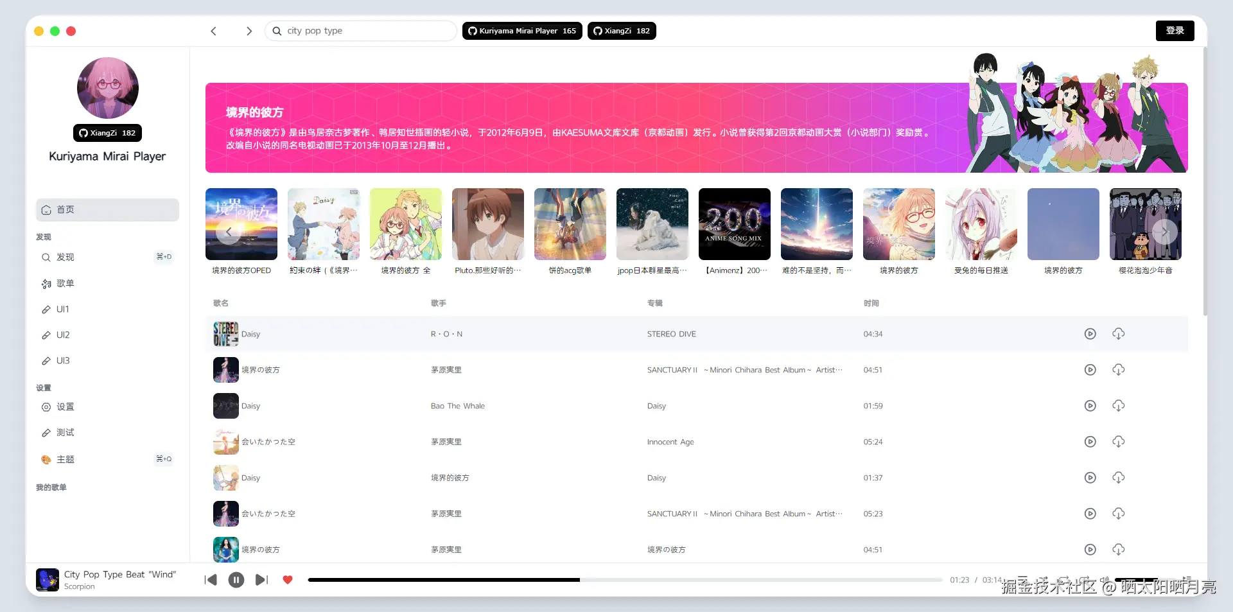Open the Pluto.那些好听的 playlist cover
1233x612 pixels.
tap(488, 224)
